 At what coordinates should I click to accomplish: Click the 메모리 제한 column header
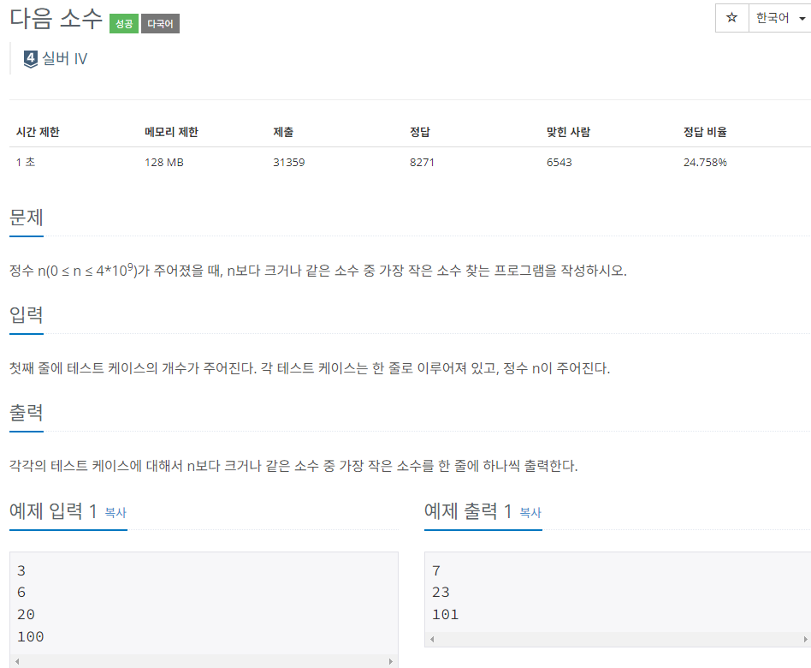coord(171,132)
